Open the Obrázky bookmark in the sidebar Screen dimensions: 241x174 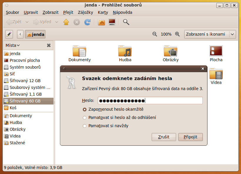tap(28, 129)
